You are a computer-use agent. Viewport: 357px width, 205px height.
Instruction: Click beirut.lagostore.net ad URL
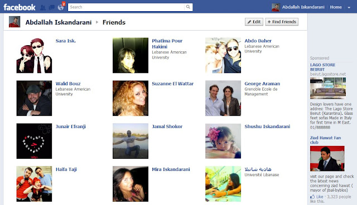(328, 74)
